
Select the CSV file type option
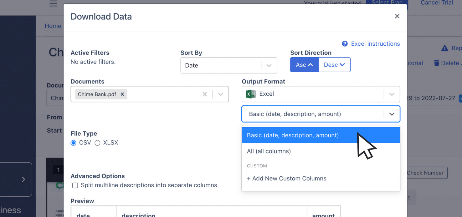[x=73, y=143]
